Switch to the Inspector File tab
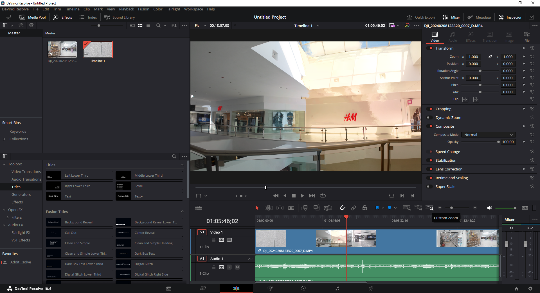This screenshot has width=540, height=293. click(x=527, y=37)
